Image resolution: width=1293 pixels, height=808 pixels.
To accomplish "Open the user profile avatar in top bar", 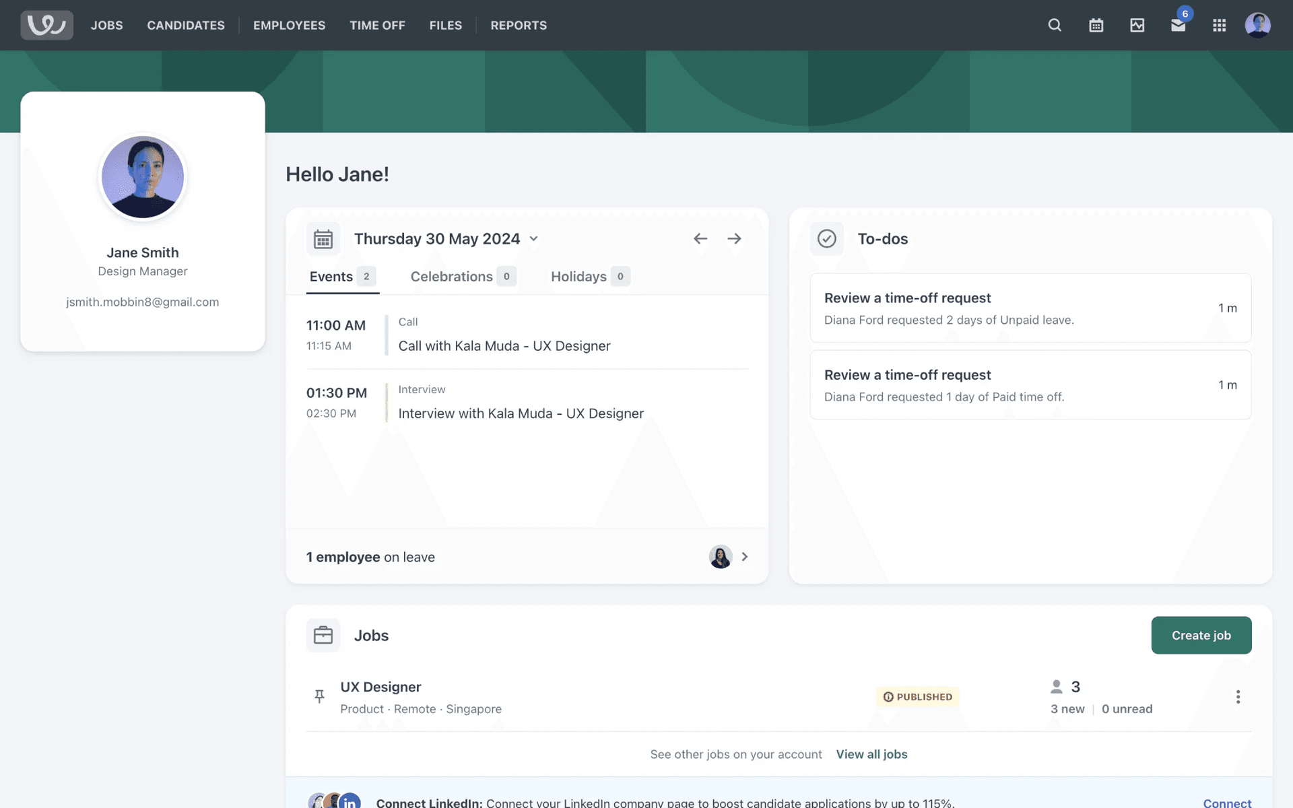I will (x=1257, y=25).
